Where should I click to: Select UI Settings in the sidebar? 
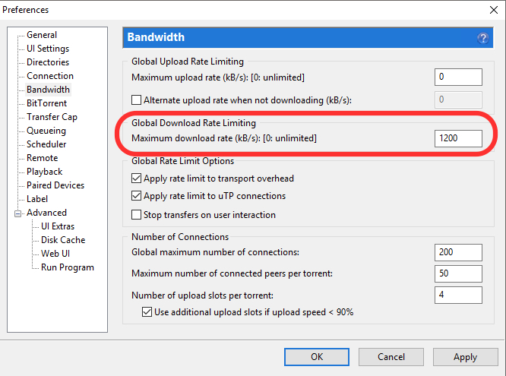(48, 49)
